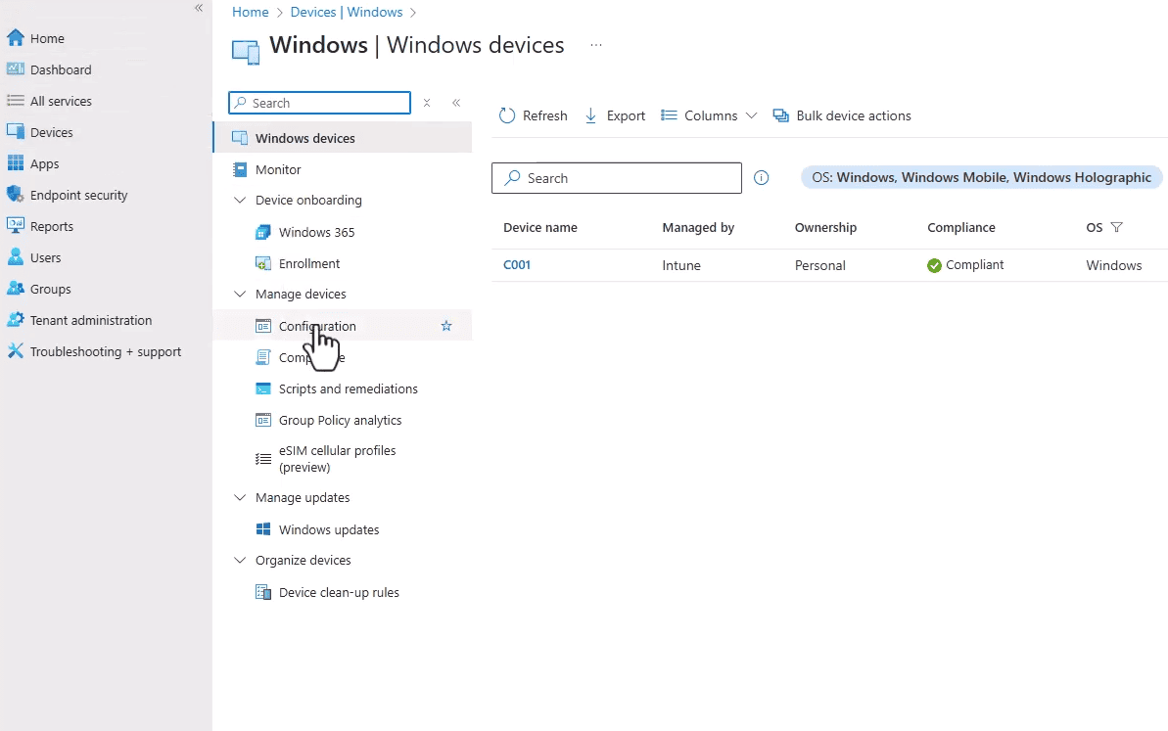The image size is (1168, 731).
Task: Click the info icon next to device search
Action: (762, 177)
